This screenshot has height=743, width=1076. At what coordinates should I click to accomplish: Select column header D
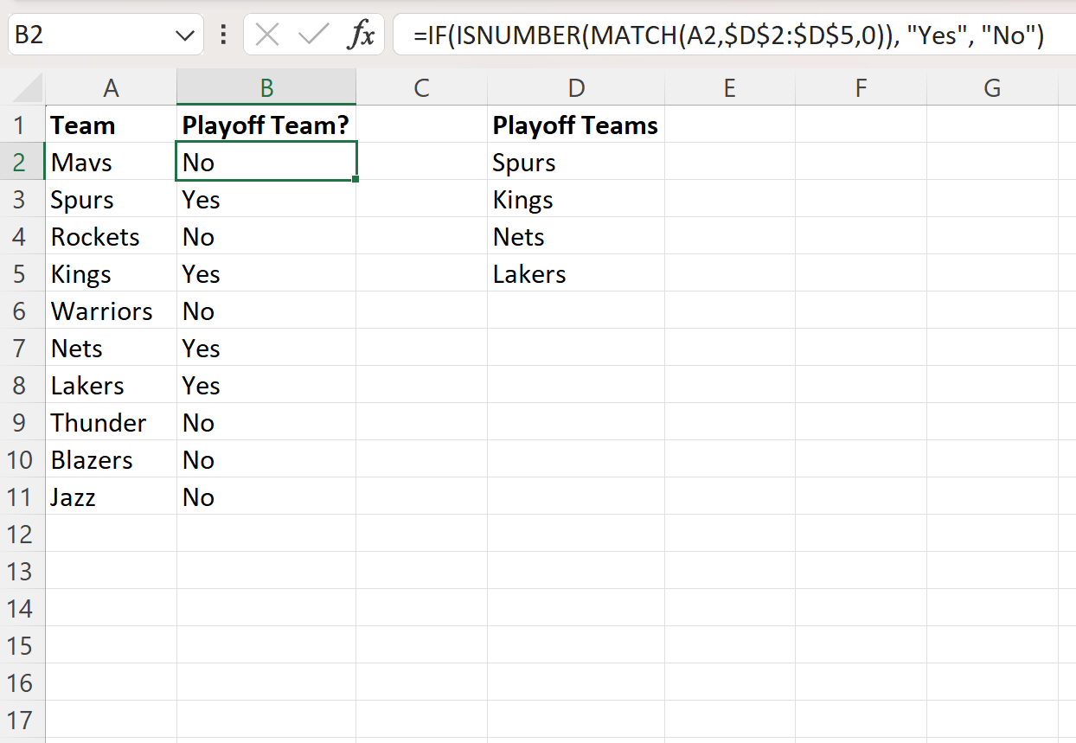576,87
